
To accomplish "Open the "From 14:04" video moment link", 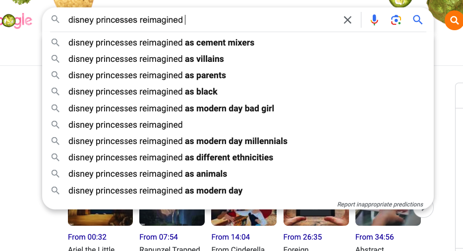I will pos(231,237).
